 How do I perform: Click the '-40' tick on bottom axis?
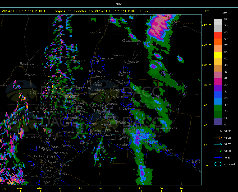19,188
